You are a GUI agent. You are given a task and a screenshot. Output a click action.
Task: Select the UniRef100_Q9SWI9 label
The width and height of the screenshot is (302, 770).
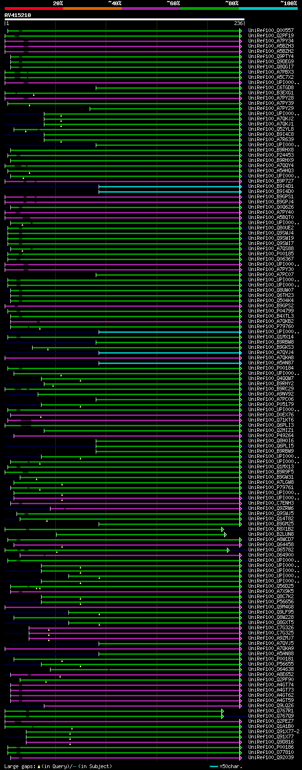pos(271,238)
